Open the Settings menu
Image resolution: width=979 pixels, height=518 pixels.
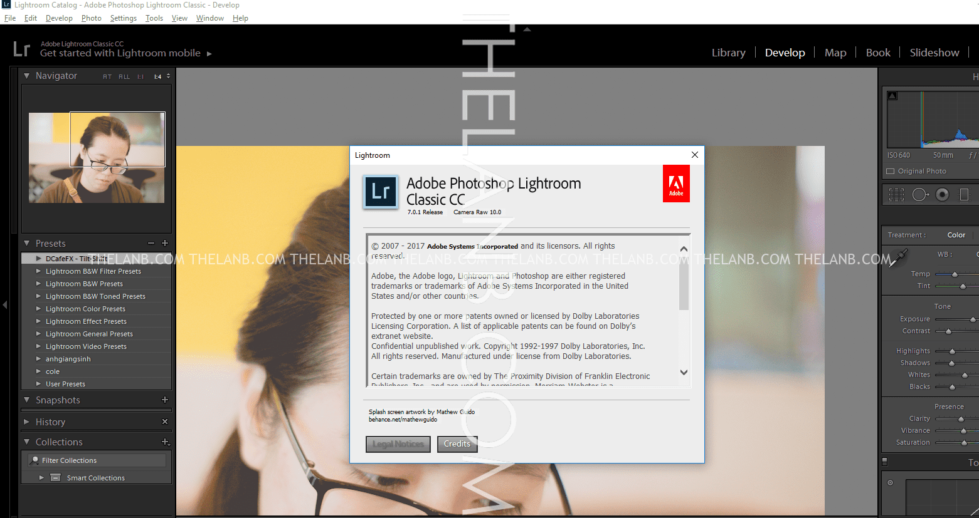(x=123, y=18)
